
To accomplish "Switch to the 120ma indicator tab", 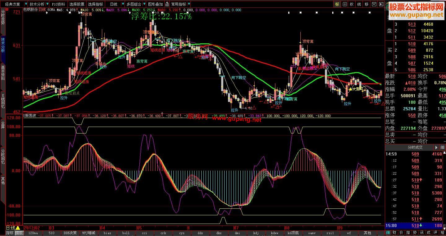I will (33, 233).
